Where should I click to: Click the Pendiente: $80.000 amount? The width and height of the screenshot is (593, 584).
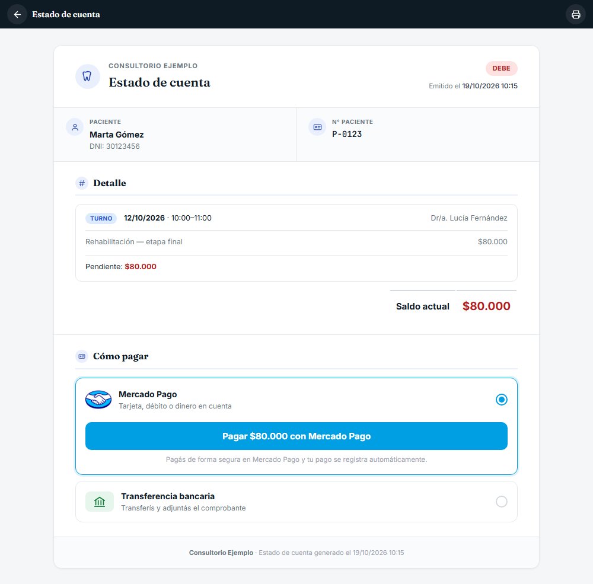click(x=141, y=267)
